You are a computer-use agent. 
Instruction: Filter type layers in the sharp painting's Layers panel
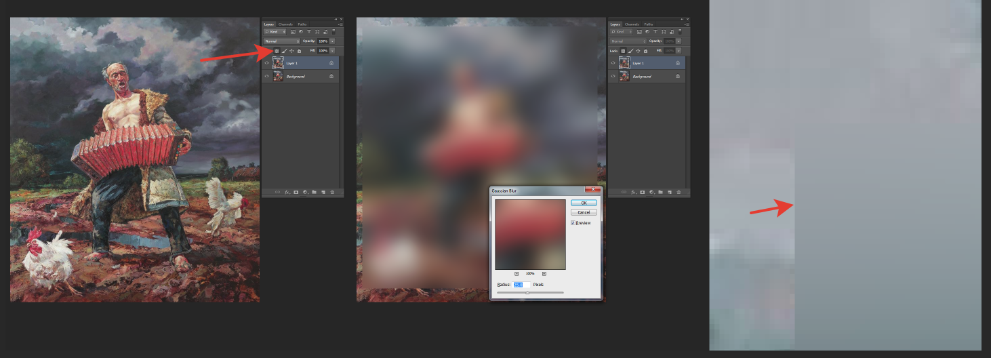tap(309, 32)
